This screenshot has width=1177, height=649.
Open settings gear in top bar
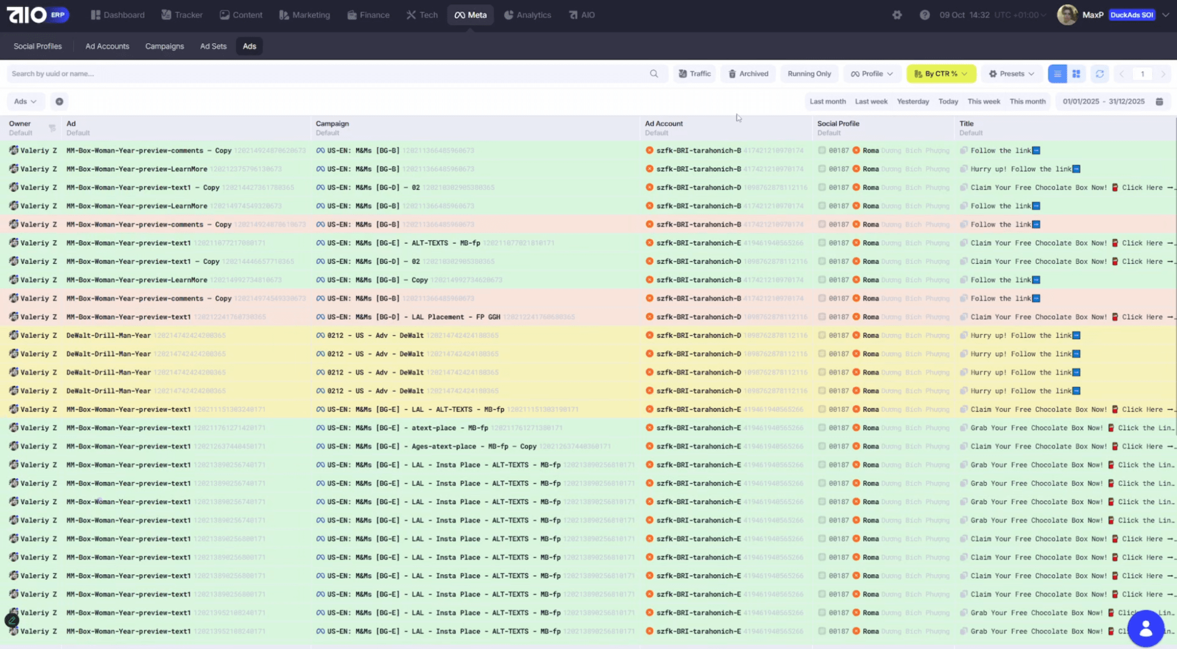pyautogui.click(x=897, y=15)
